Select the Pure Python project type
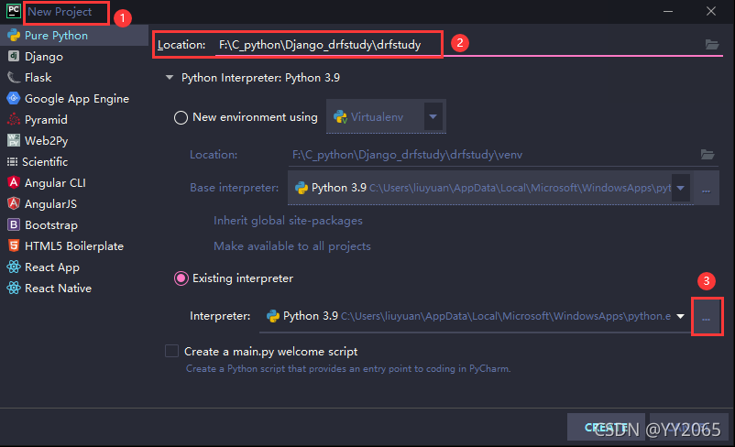This screenshot has height=447, width=735. 74,36
